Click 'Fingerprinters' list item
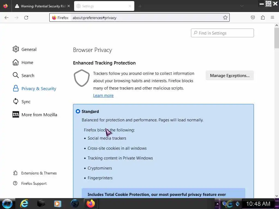The width and height of the screenshot is (279, 209). point(100,178)
